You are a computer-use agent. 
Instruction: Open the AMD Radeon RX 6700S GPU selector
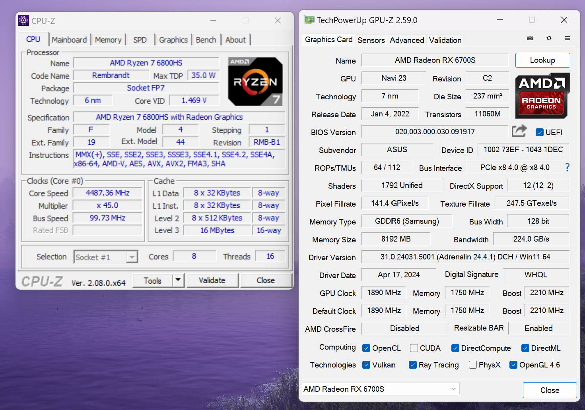[381, 389]
